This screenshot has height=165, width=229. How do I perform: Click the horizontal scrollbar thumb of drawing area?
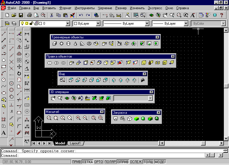pos(203,143)
